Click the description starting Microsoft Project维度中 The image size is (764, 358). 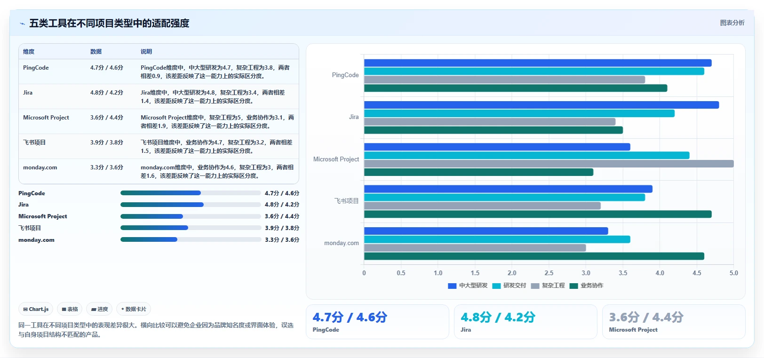(x=217, y=122)
